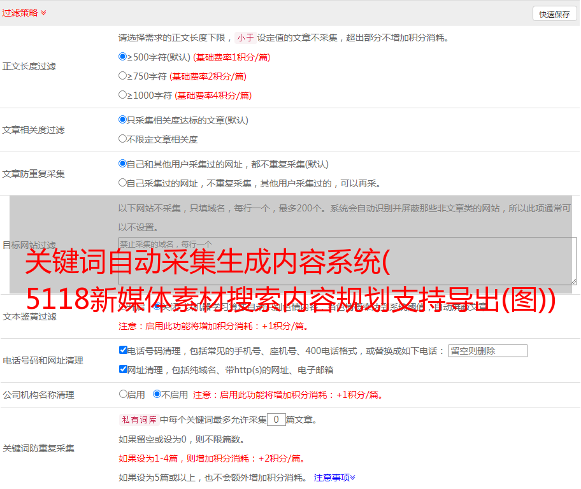Image resolution: width=581 pixels, height=489 pixels.
Task: Select the ≥500字符 default length option
Action: (123, 57)
